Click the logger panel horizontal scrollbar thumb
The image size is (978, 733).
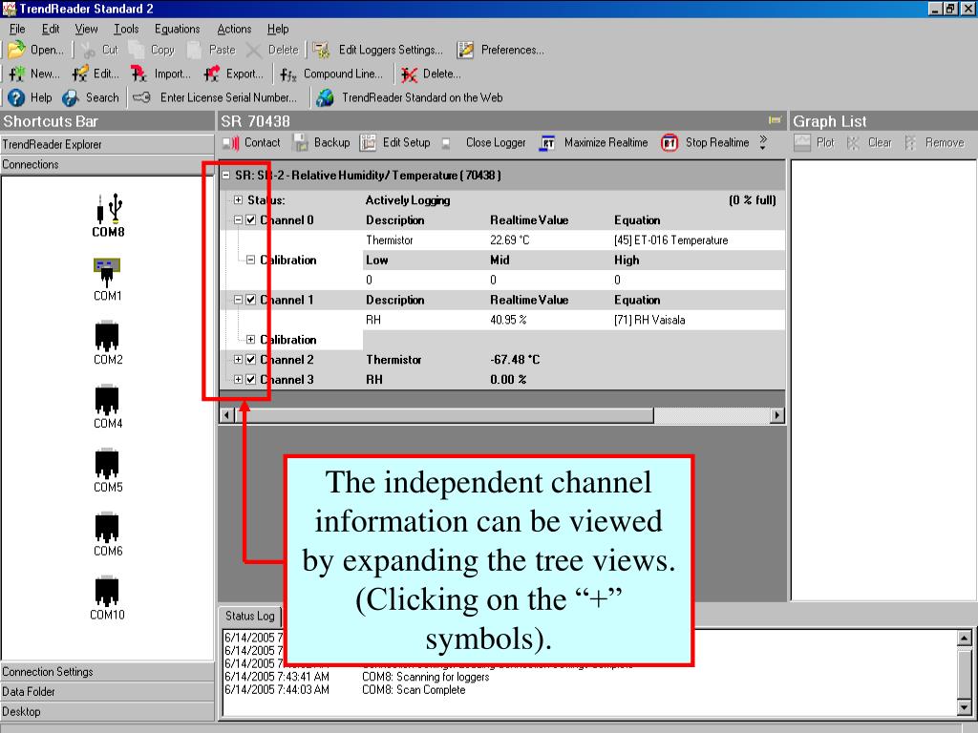(444, 415)
